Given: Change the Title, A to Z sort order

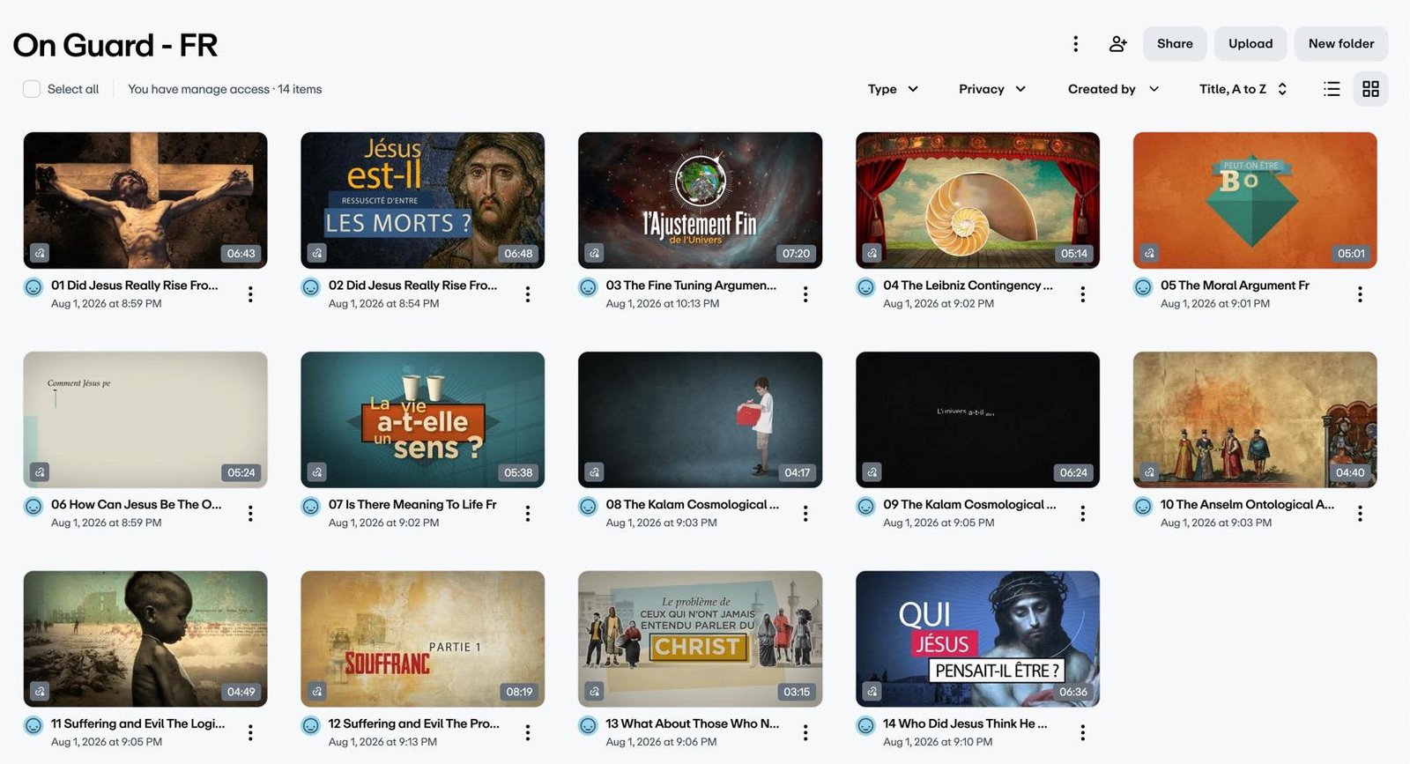Looking at the screenshot, I should pos(1243,89).
